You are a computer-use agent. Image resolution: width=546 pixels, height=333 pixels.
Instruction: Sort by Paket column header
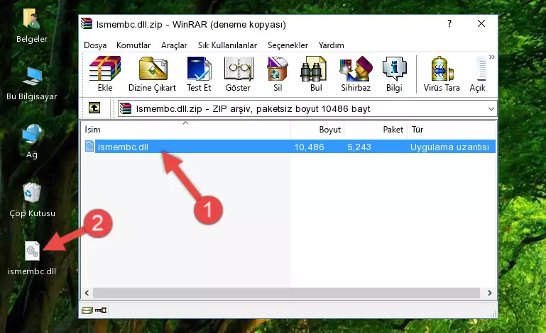376,130
